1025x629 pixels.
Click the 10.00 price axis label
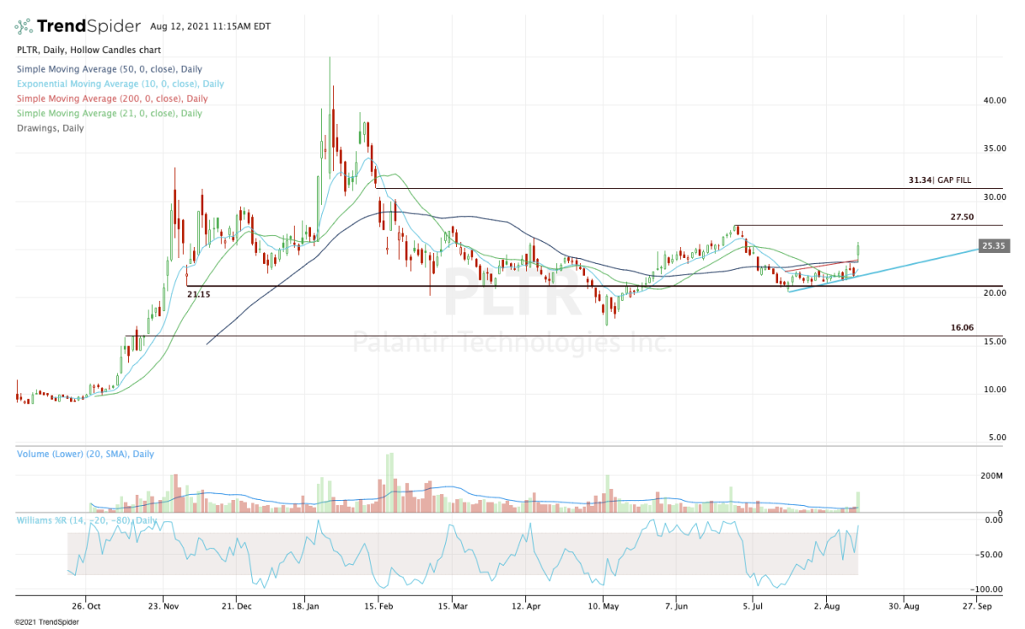coord(993,390)
